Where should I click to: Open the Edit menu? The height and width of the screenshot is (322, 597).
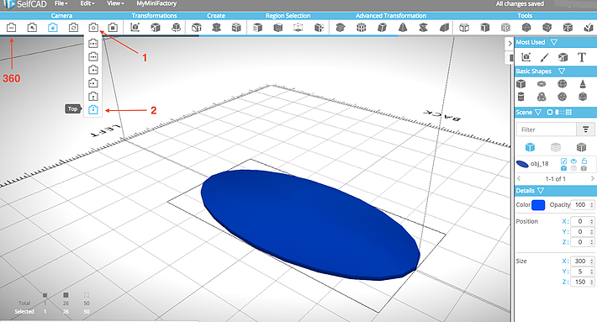87,3
